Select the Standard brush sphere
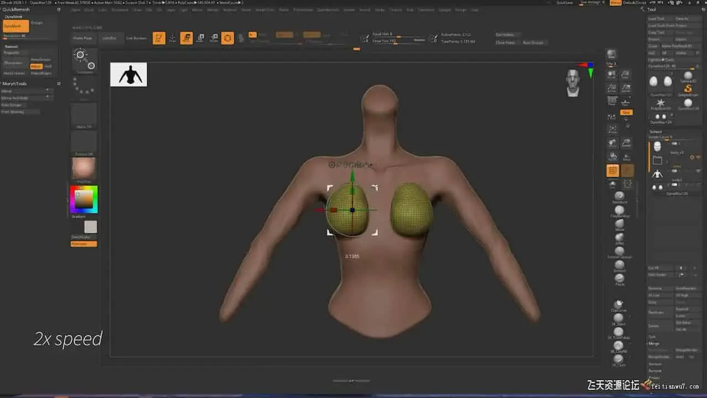 point(619,196)
